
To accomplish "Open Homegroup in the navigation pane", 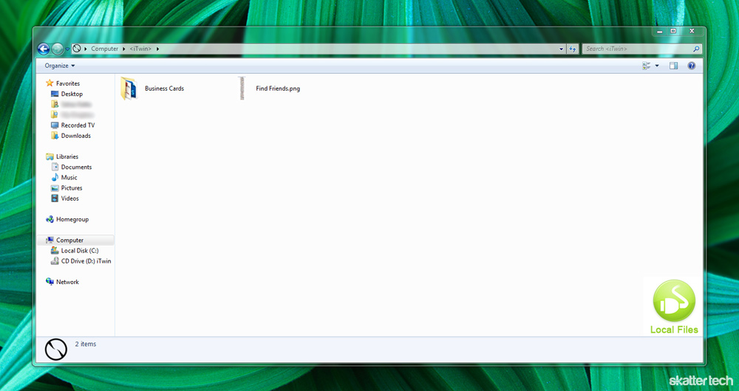I will [72, 219].
